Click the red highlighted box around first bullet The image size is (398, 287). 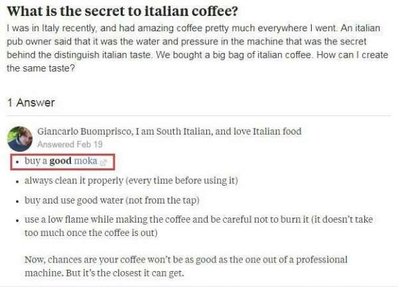62,162
